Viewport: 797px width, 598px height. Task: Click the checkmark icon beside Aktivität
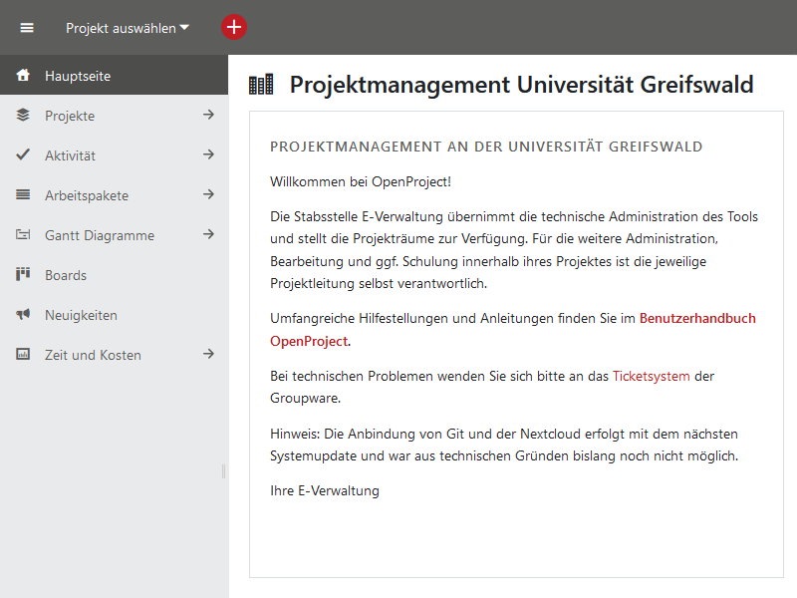23,154
